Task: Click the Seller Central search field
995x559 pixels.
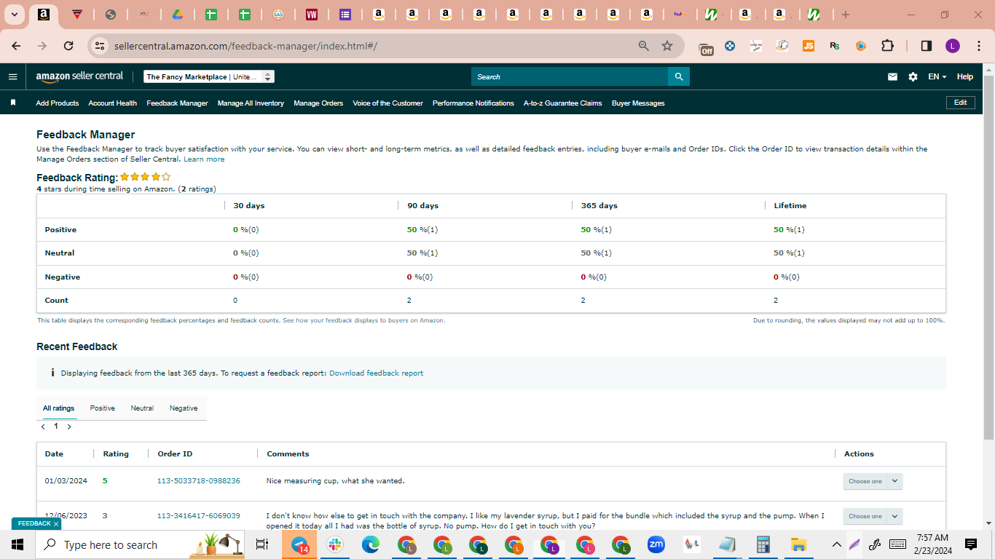Action: pos(570,76)
